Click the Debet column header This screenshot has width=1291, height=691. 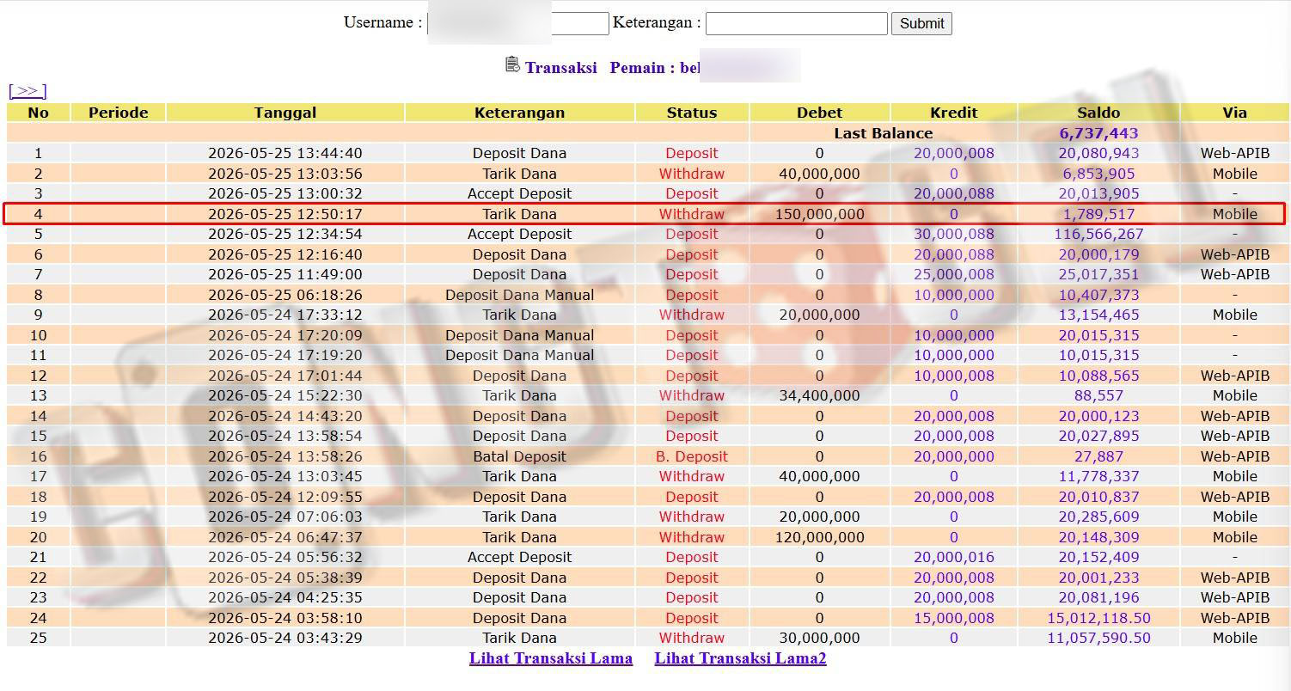[x=819, y=113]
